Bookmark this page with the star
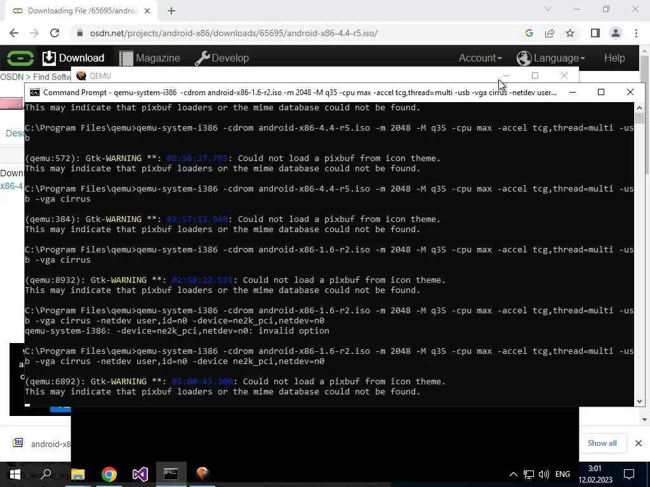The height and width of the screenshot is (487, 650). 570,33
